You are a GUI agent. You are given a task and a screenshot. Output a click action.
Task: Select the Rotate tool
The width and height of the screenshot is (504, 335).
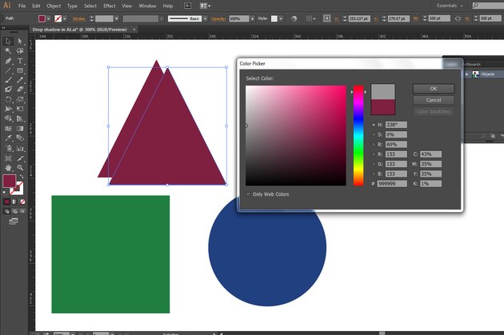point(8,100)
